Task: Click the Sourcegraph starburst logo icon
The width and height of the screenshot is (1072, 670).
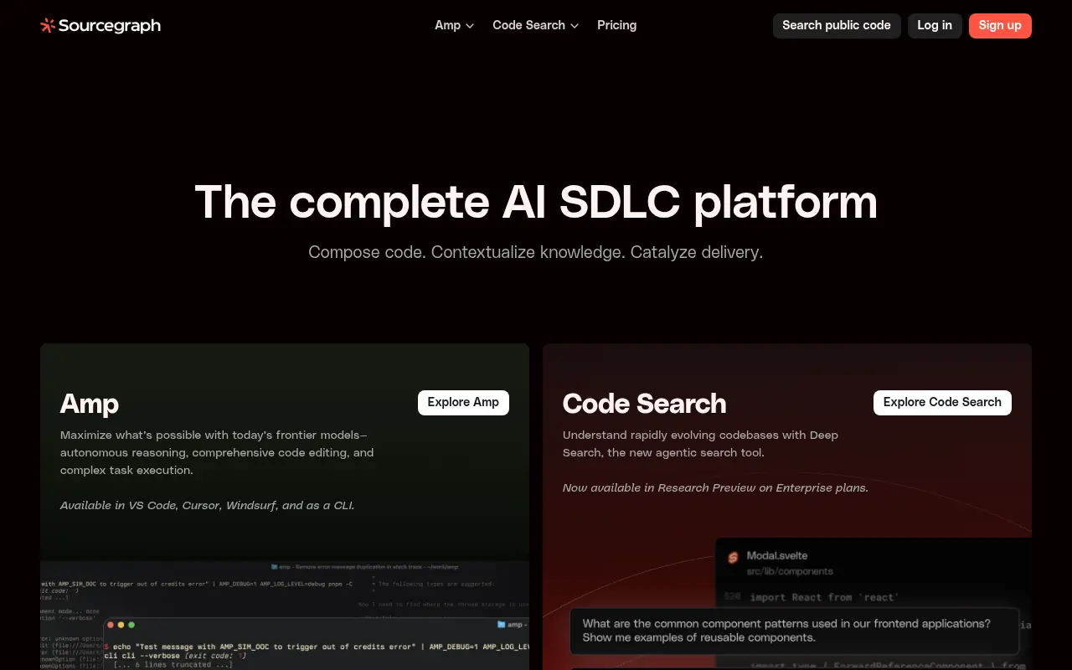Action: point(48,26)
